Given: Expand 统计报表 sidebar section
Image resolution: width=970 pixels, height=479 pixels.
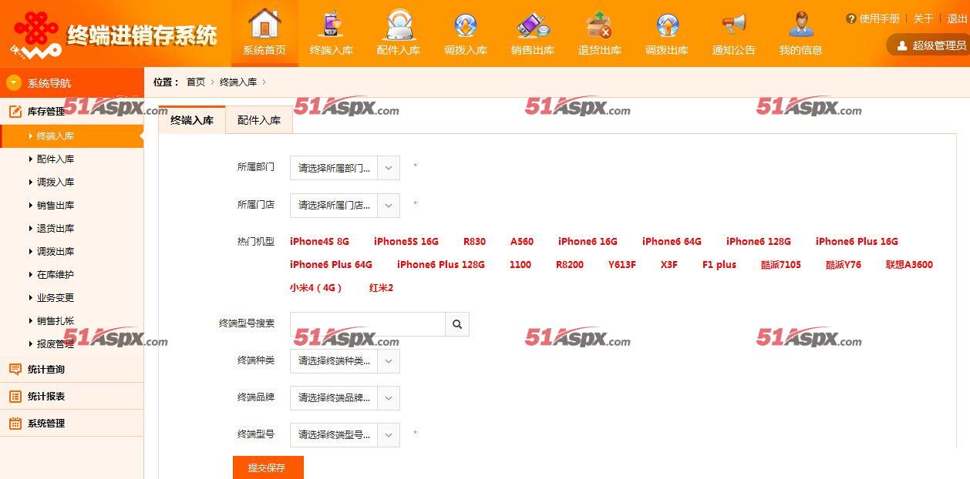Looking at the screenshot, I should coord(72,396).
